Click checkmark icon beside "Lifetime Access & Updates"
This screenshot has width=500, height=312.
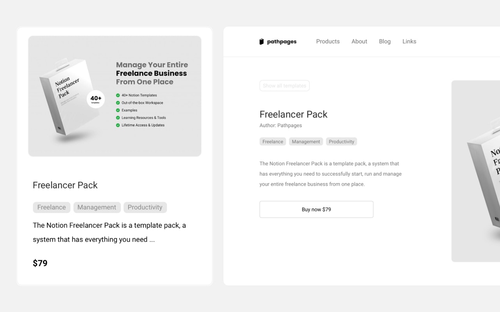117,125
